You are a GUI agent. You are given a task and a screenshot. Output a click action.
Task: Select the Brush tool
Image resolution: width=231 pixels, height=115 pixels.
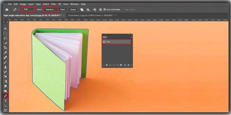coord(5,62)
